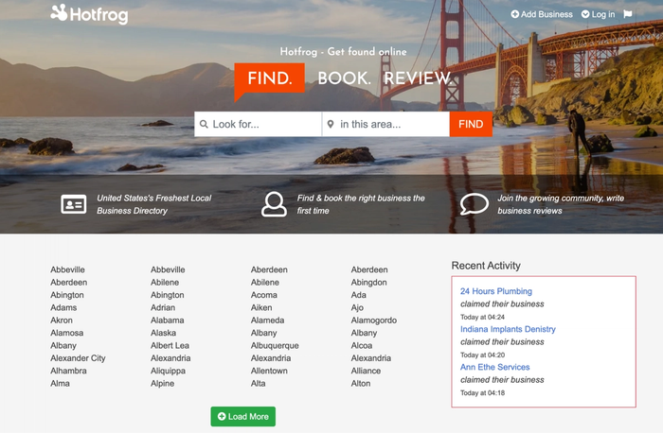
Task: Open Indiana Implants Denistry link
Action: (x=508, y=329)
